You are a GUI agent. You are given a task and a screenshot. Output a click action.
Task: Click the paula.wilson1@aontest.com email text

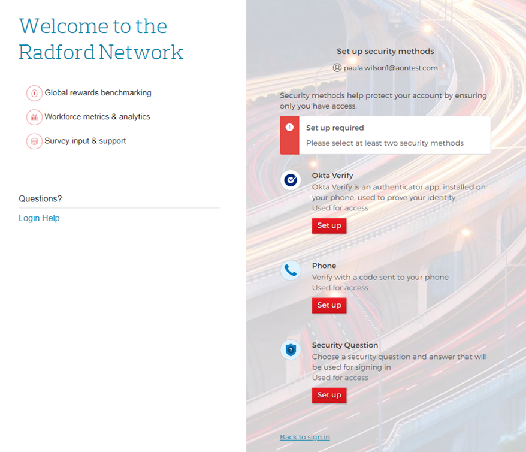point(391,68)
